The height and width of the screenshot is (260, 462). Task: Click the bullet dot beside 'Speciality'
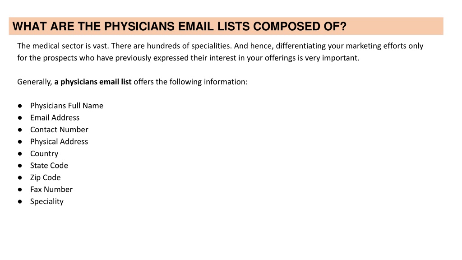pyautogui.click(x=20, y=201)
